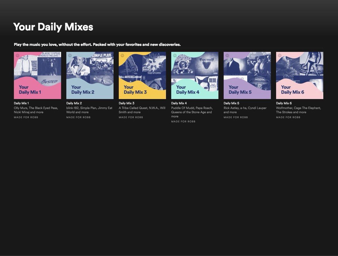Click the Daily Mix 5 title below cover

point(231,103)
